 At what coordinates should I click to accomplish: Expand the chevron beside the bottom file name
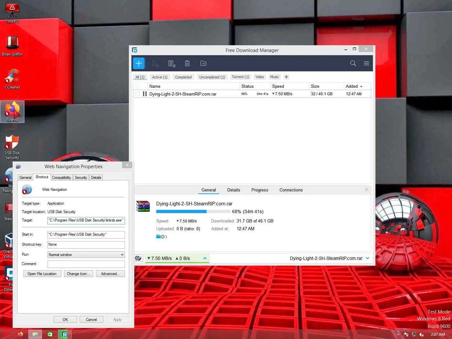[367, 258]
